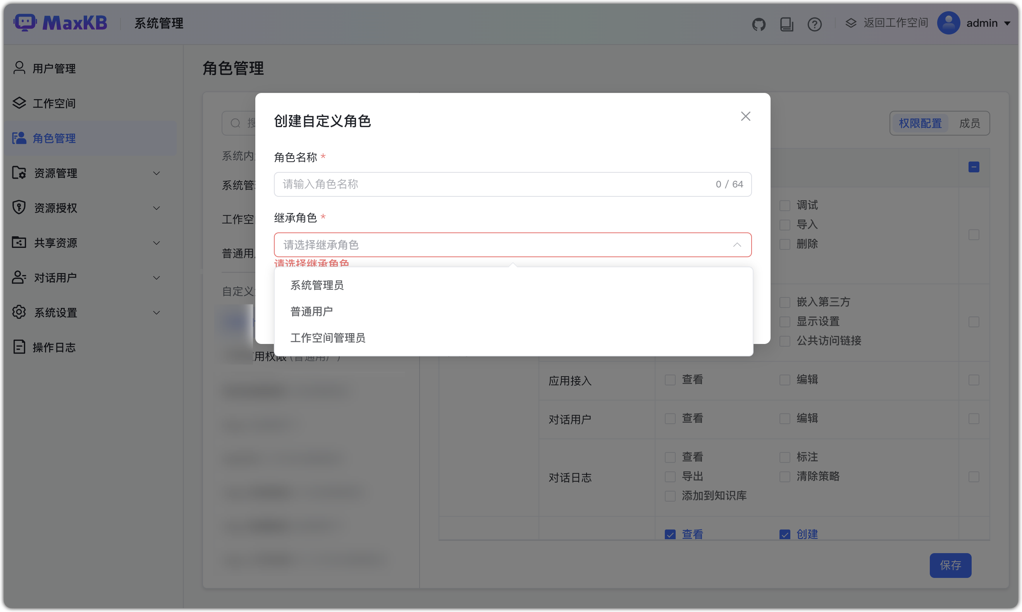Viewport: 1022px width, 612px height.
Task: Open 用户管理 in the sidebar
Action: tap(54, 68)
